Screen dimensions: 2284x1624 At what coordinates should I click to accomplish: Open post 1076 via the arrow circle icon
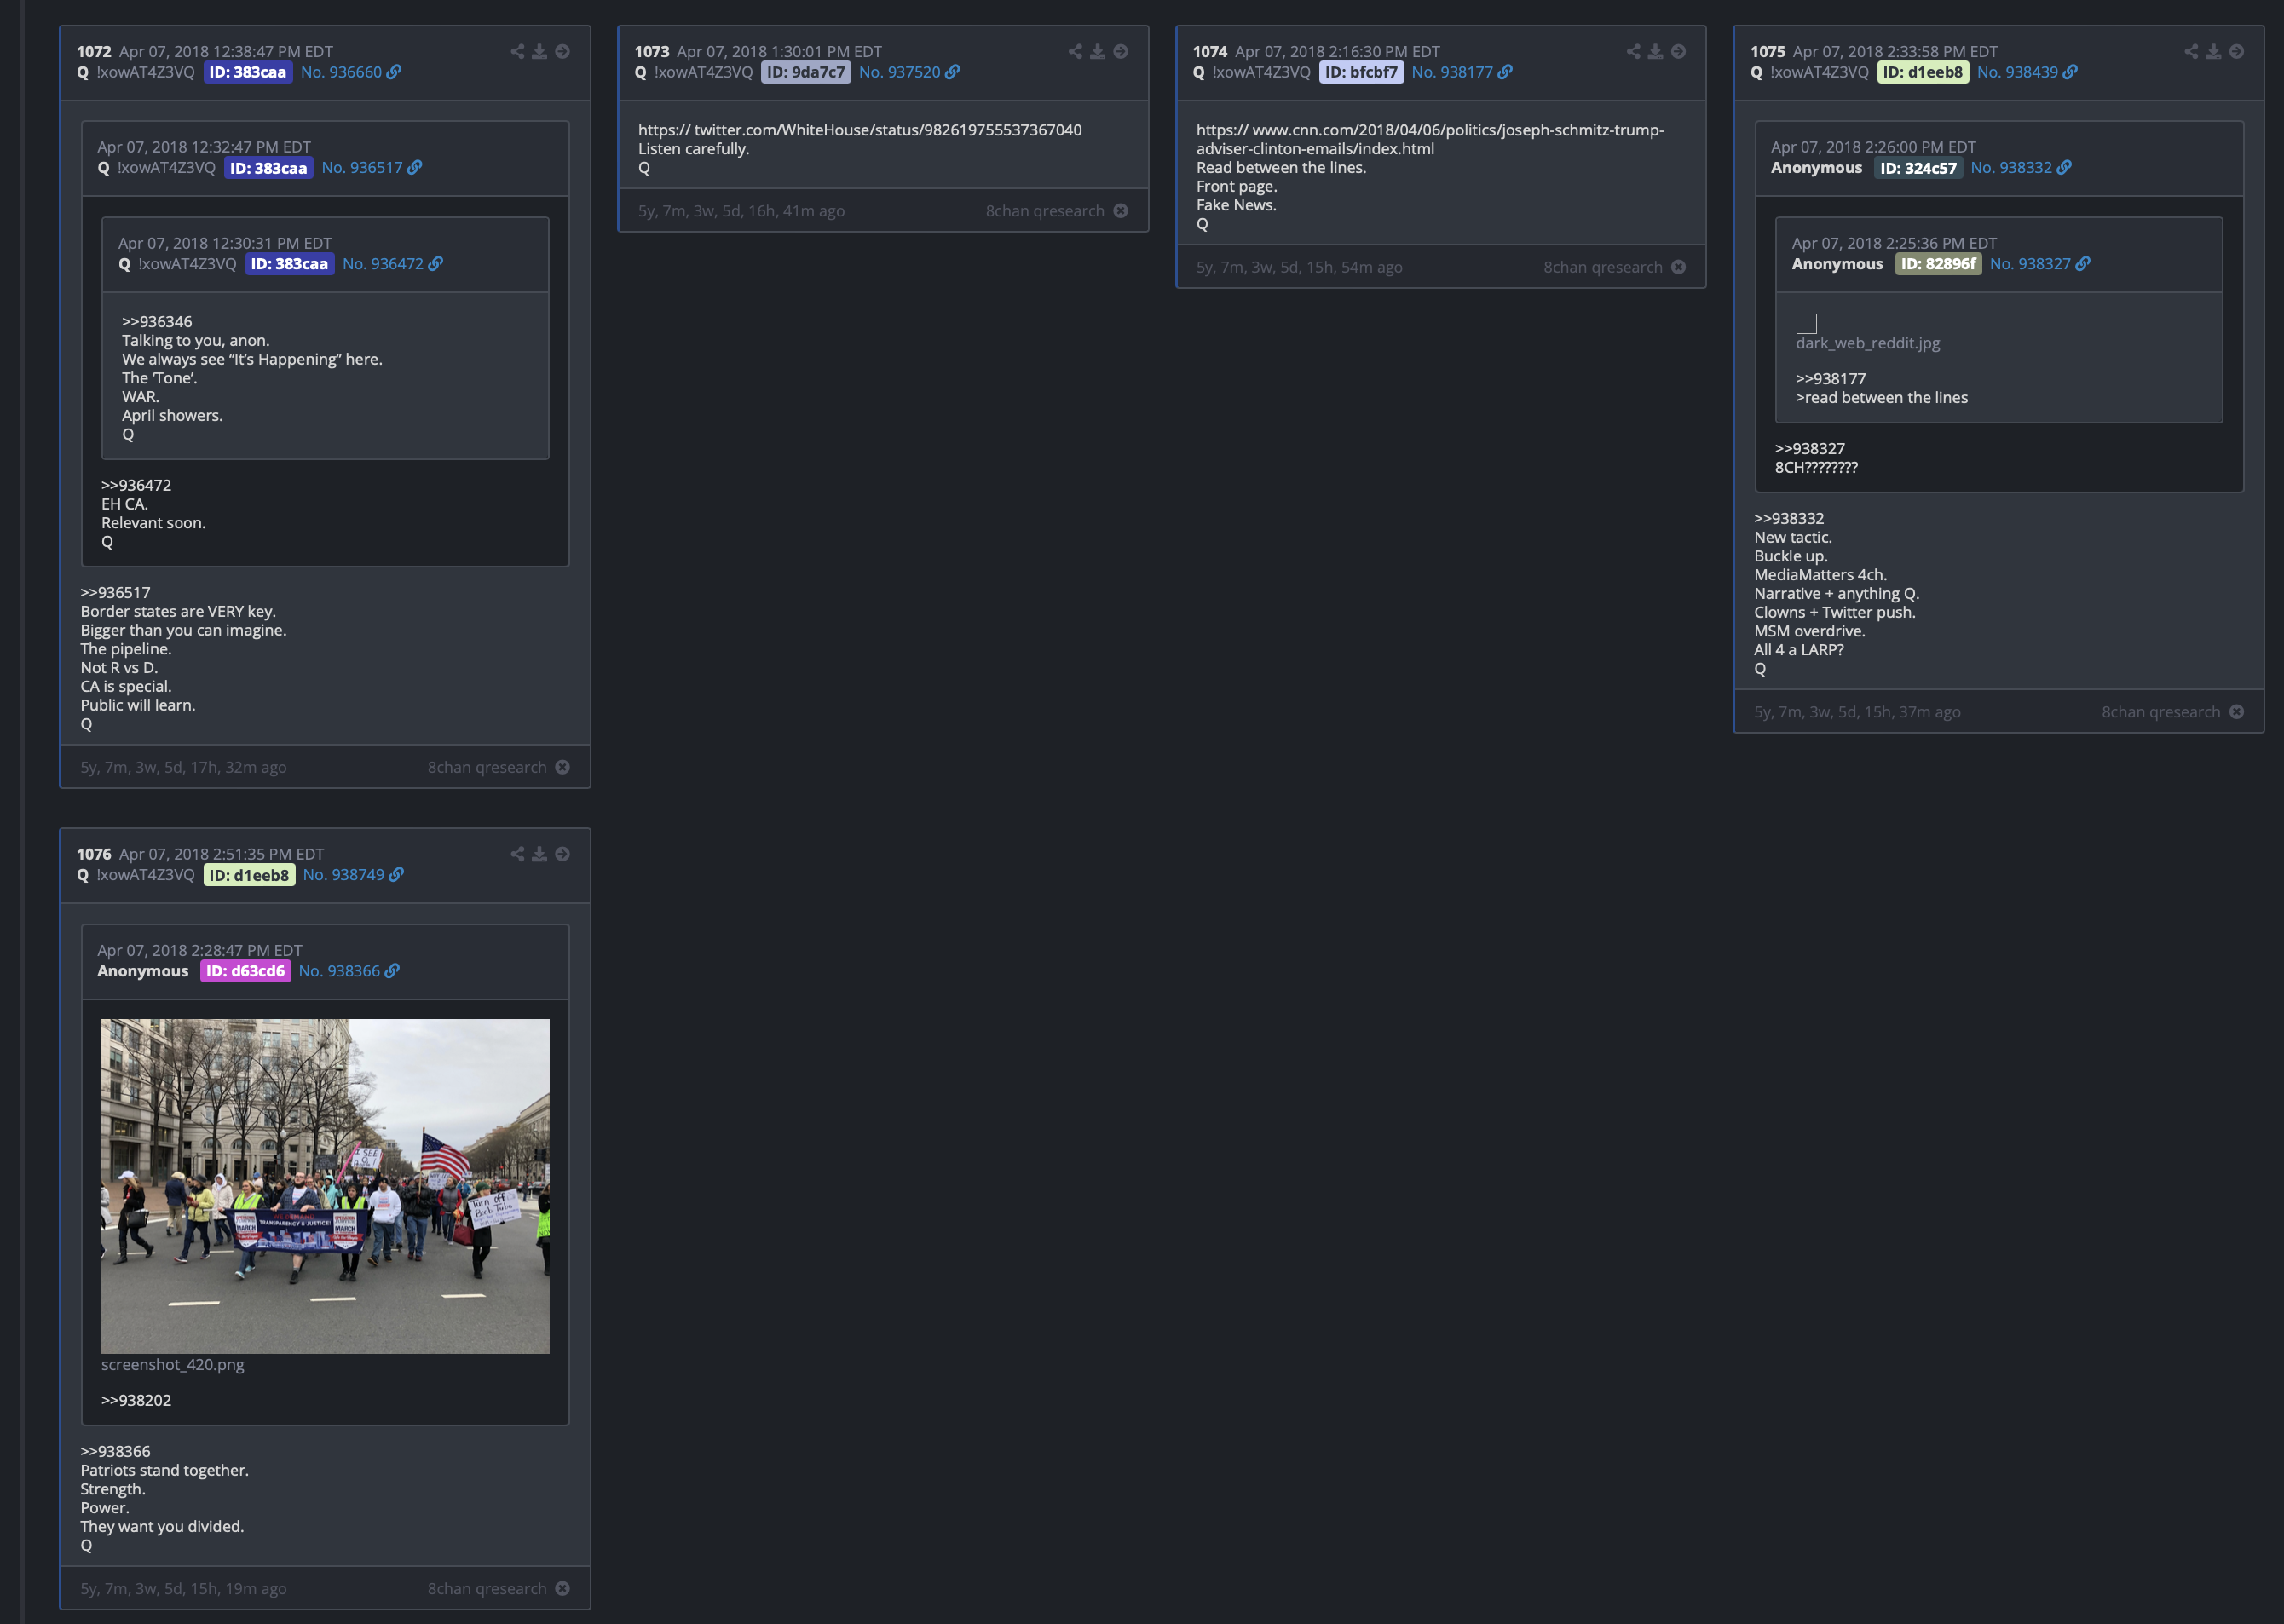coord(562,854)
